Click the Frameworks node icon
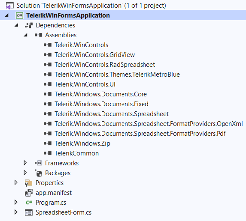The image size is (246, 221). (39, 163)
